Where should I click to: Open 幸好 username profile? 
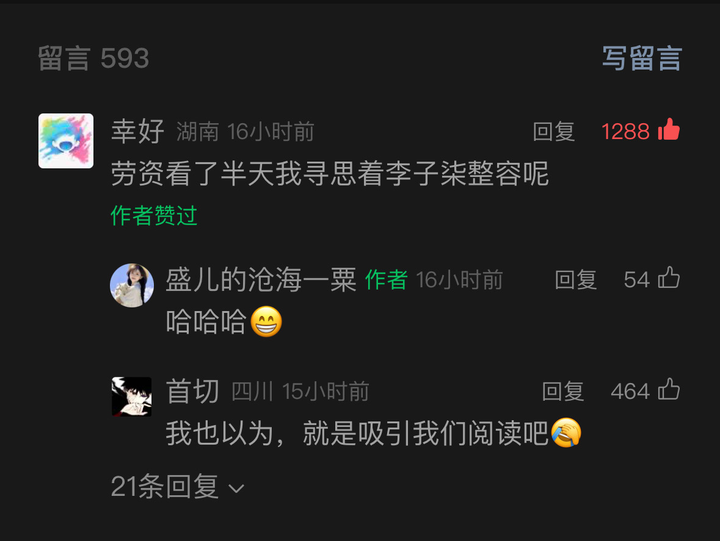(138, 131)
